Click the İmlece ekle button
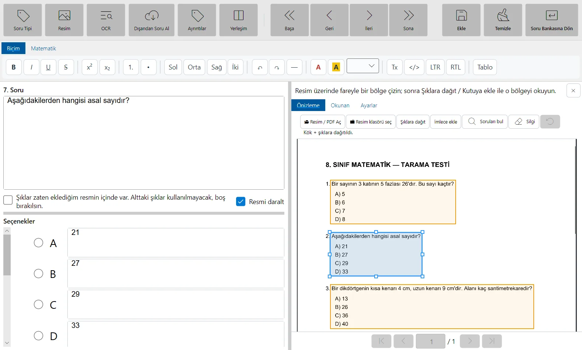The height and width of the screenshot is (350, 582). [446, 122]
